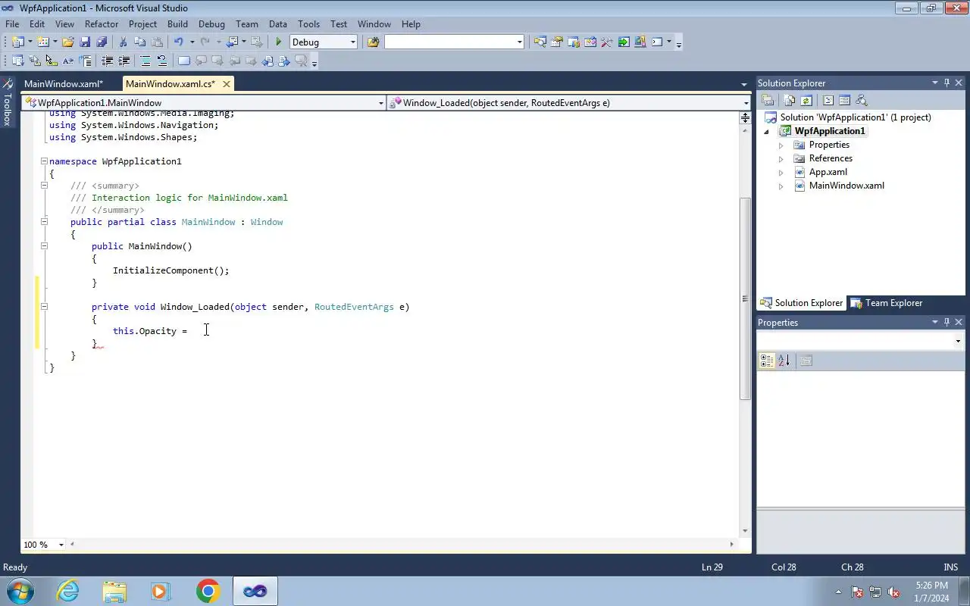The image size is (970, 606).
Task: Click the Start Page green arrow icon
Action: click(x=624, y=42)
